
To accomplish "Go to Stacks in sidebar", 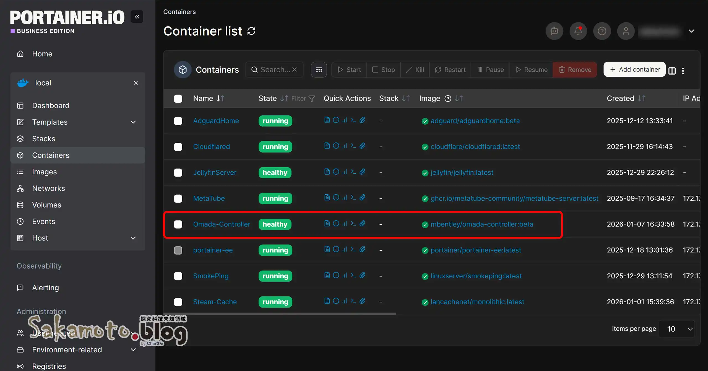I will [43, 139].
